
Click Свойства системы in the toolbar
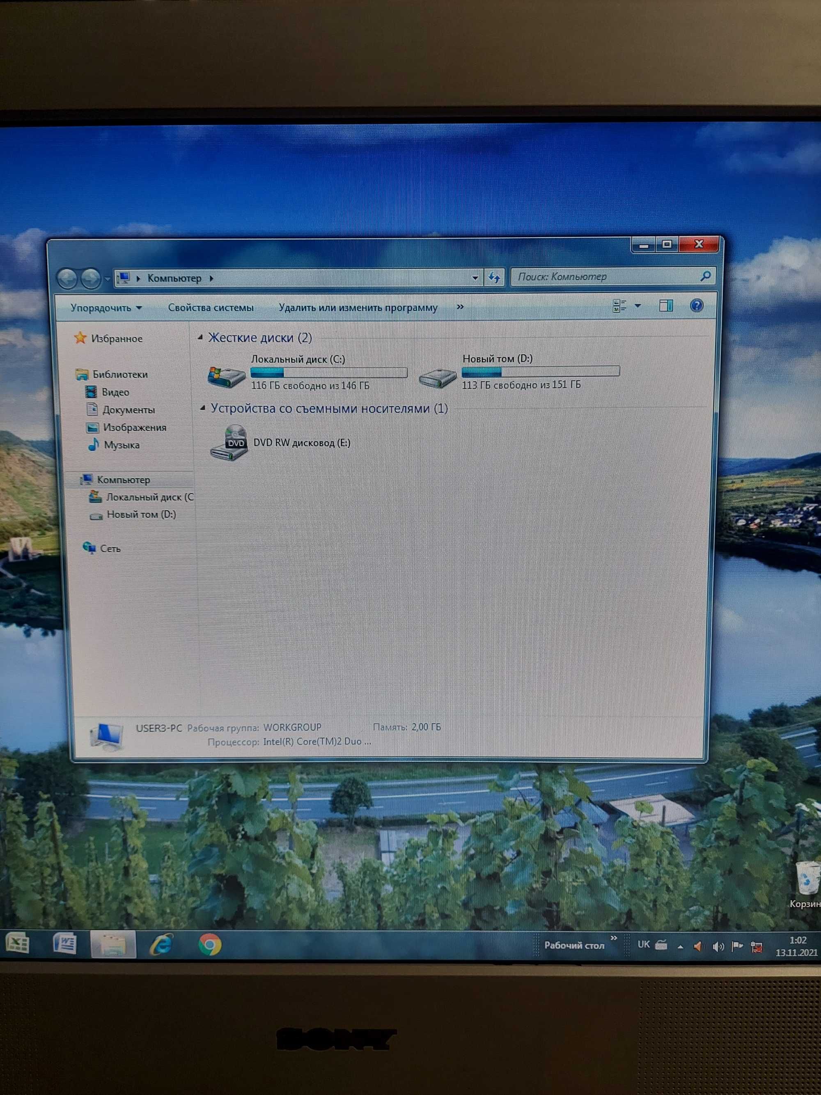point(211,308)
